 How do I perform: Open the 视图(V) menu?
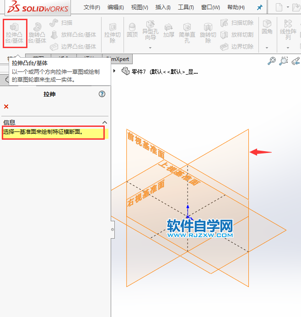tap(140, 7)
